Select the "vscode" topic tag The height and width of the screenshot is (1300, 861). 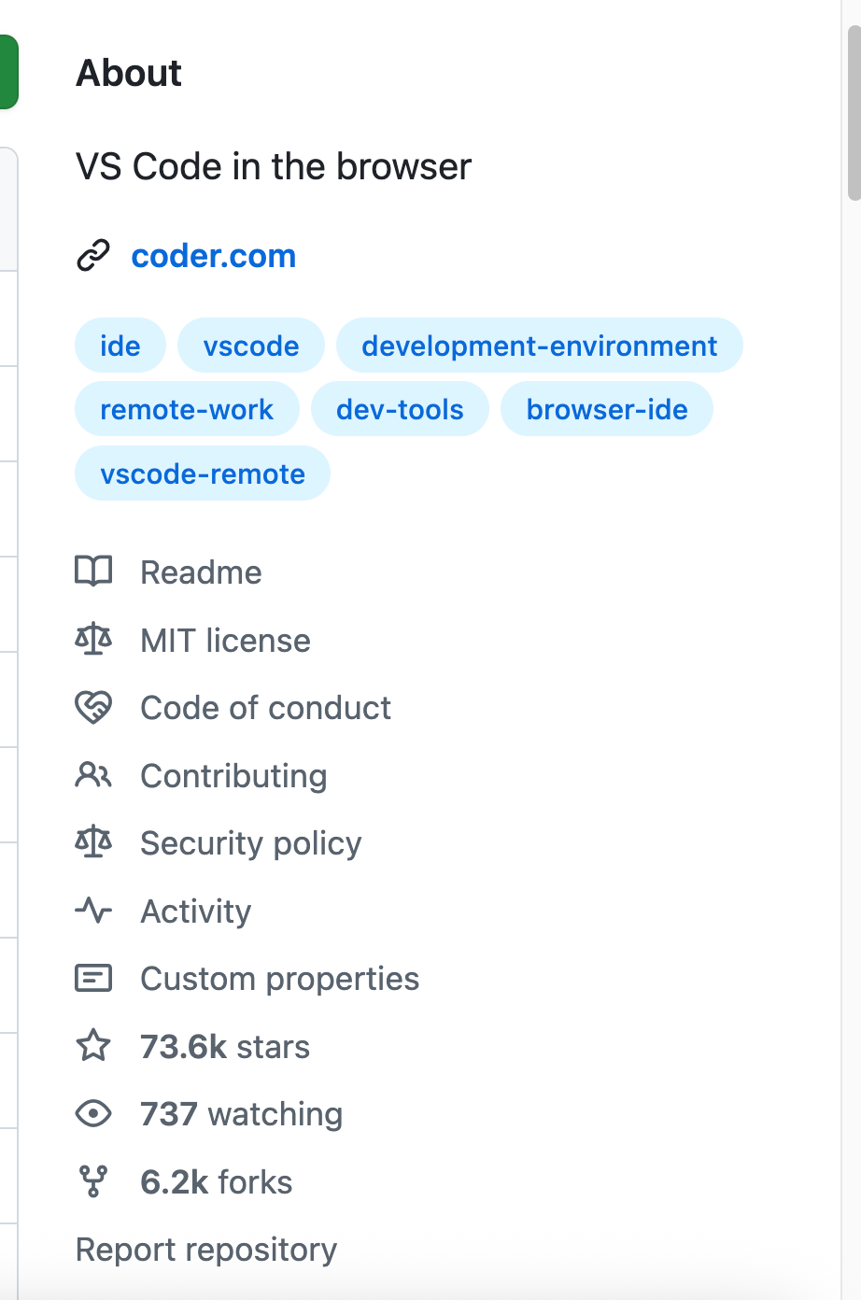pyautogui.click(x=251, y=346)
